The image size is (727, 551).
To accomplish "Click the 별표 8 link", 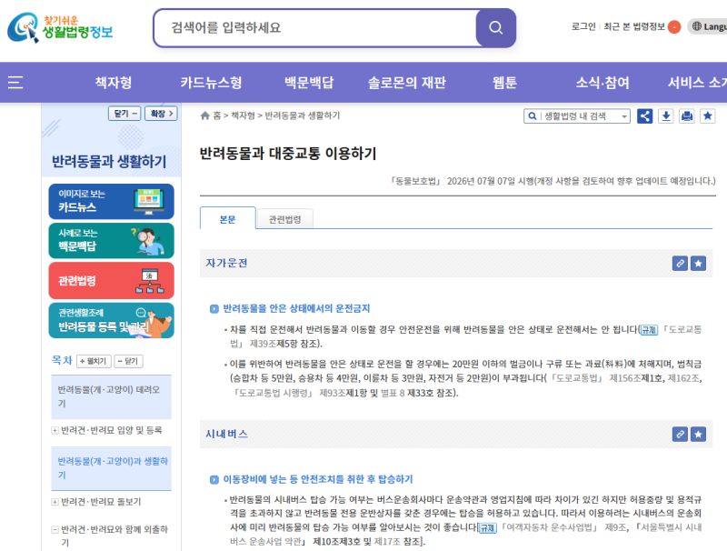I will [393, 393].
